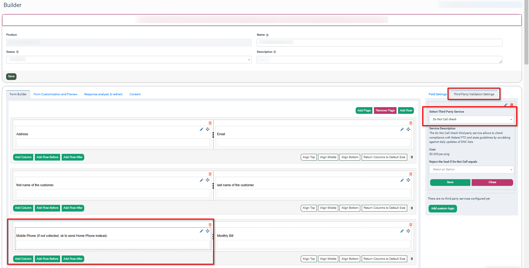This screenshot has width=529, height=268.
Task: Click trash icon above last name field
Action: point(411,174)
